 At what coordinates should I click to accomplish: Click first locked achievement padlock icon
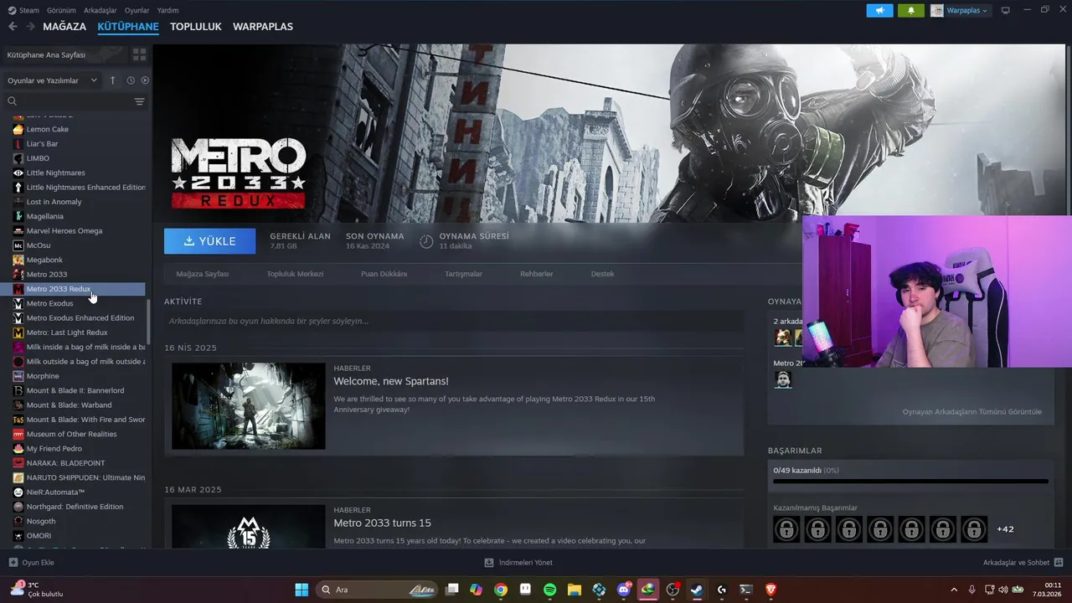tap(786, 529)
